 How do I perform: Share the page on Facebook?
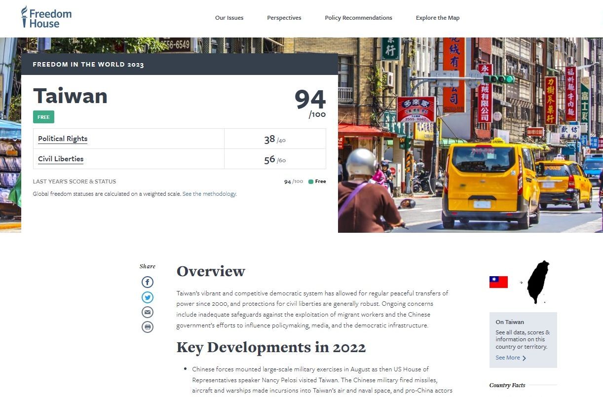[x=148, y=282]
